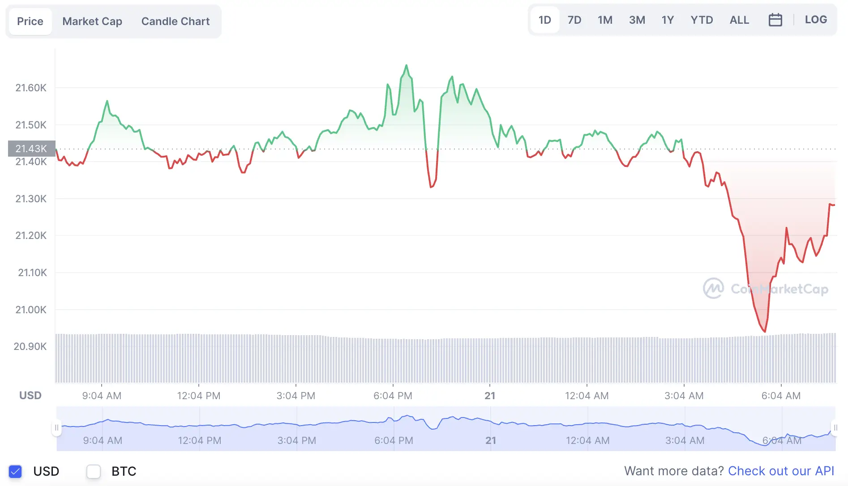Open the date range calendar picker
The image size is (848, 486).
(x=776, y=20)
